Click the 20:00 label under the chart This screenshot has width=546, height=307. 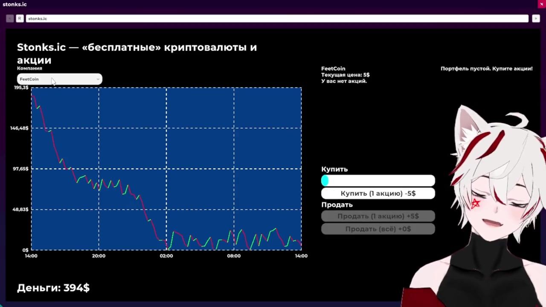pyautogui.click(x=99, y=256)
